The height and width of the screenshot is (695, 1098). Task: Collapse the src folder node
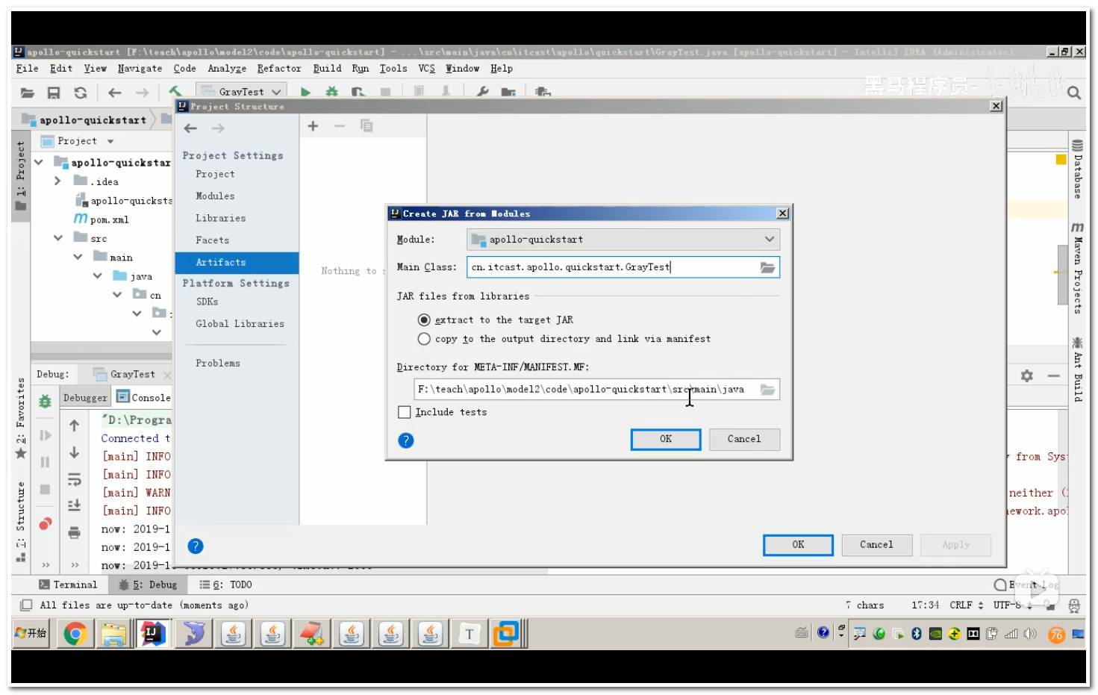pos(58,238)
